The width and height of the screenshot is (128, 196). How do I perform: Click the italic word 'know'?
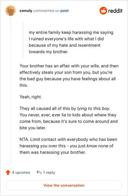tap(92, 146)
